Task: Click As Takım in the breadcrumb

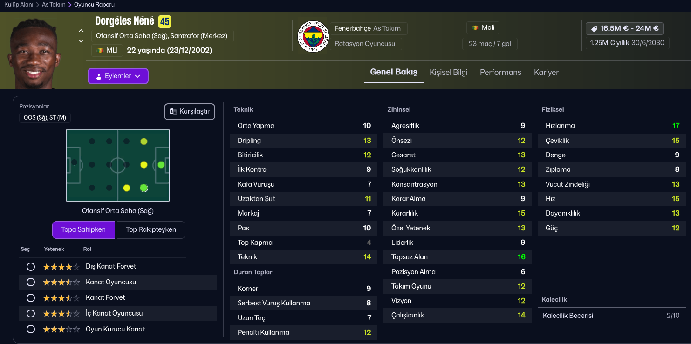Action: point(55,5)
